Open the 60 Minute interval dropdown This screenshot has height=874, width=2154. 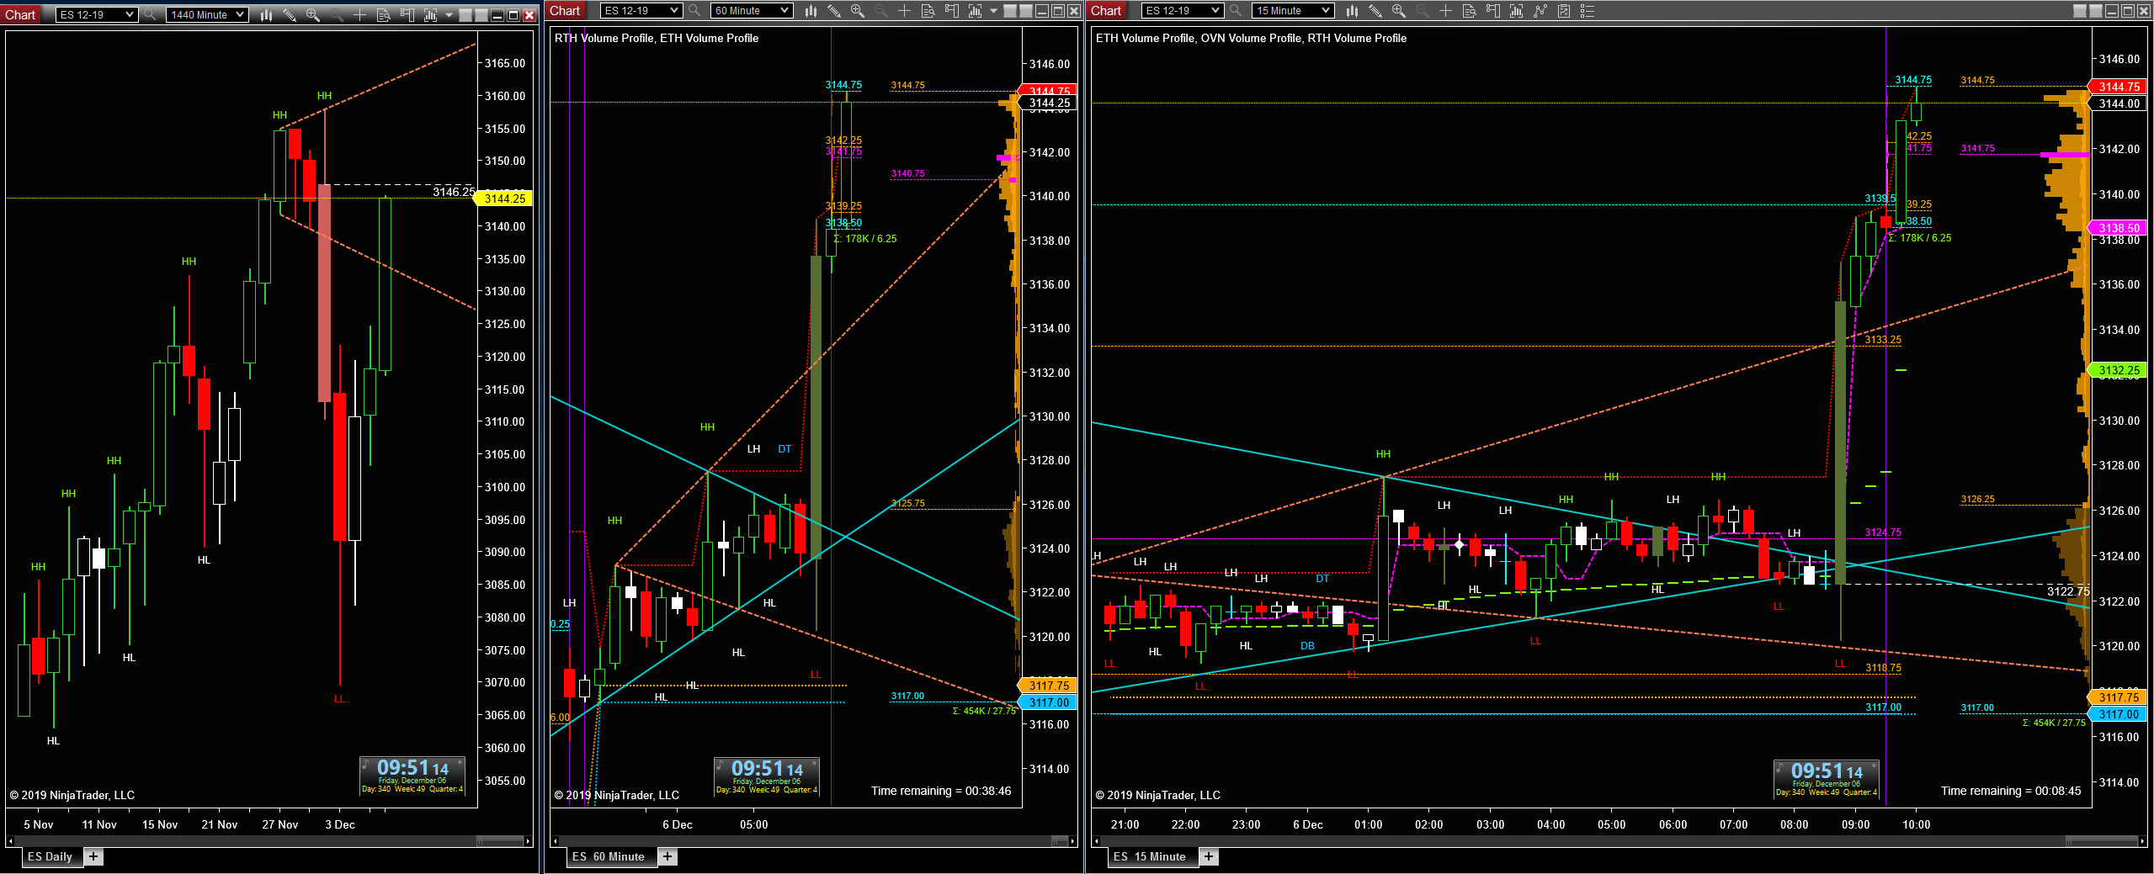[752, 11]
